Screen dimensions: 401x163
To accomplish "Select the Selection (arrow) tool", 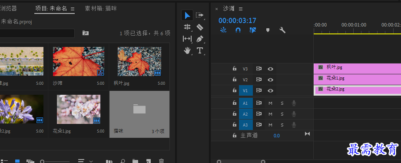I will coord(187,15).
